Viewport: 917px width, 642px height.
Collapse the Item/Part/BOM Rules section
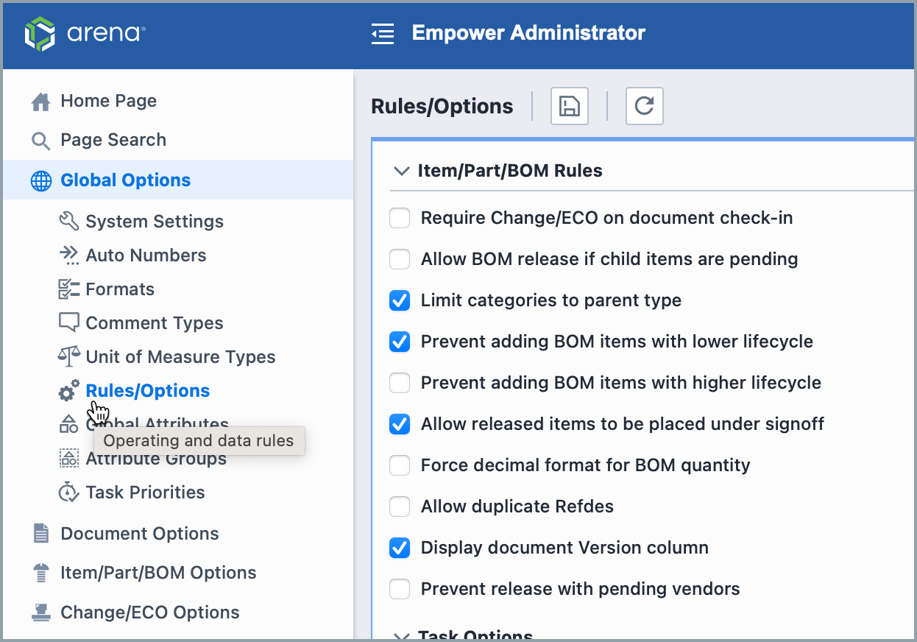(x=400, y=170)
